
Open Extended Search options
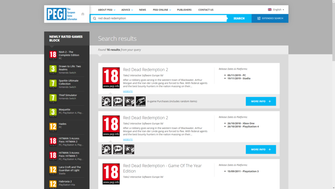pyautogui.click(x=270, y=18)
